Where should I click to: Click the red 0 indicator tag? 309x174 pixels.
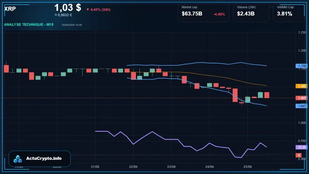tap(299, 155)
